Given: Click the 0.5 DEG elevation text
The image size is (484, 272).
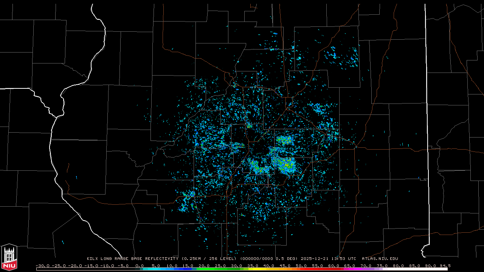Looking at the screenshot, I should 286,259.
